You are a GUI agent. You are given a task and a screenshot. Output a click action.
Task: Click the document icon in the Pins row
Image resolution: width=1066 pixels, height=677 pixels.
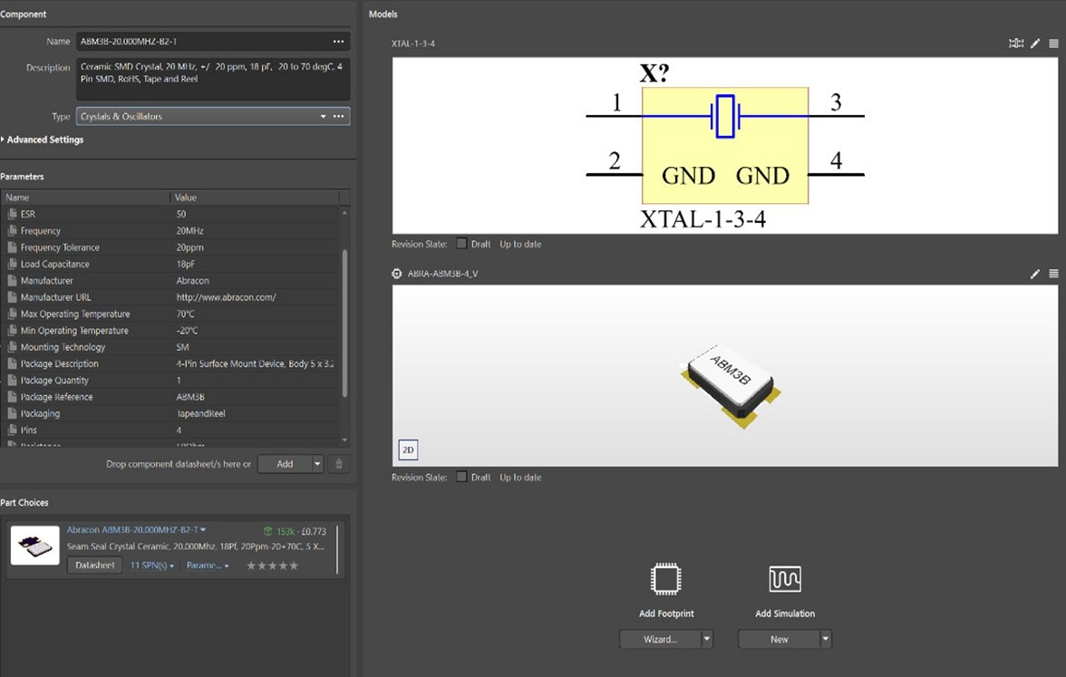click(x=12, y=430)
